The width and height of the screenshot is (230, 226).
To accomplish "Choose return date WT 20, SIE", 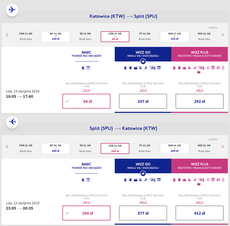I will (x=56, y=148).
